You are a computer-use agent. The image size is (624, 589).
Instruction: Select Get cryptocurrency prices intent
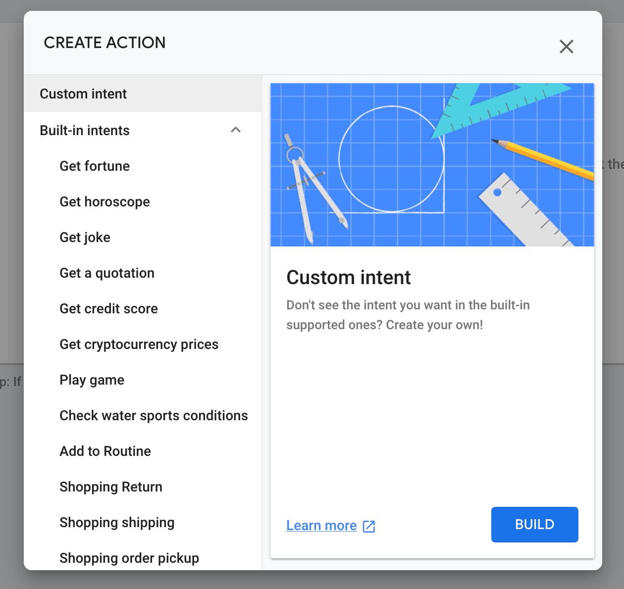coord(143,344)
